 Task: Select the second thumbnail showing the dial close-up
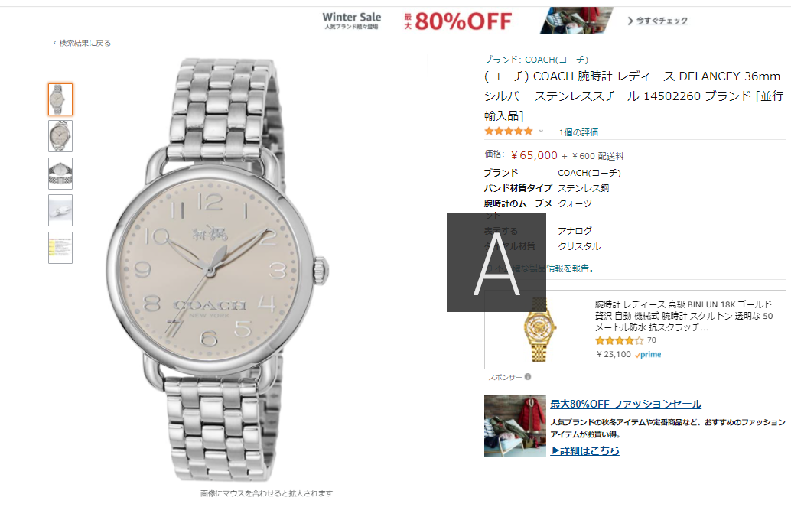[x=60, y=136]
